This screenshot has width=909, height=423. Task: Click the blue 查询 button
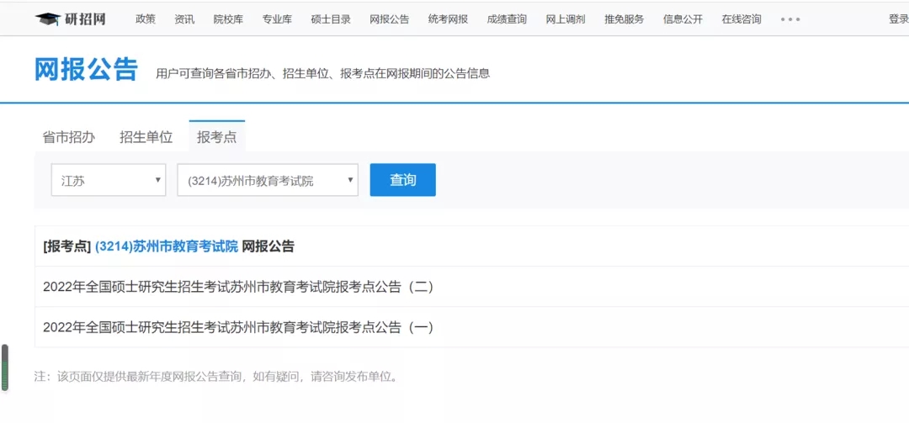tap(403, 180)
